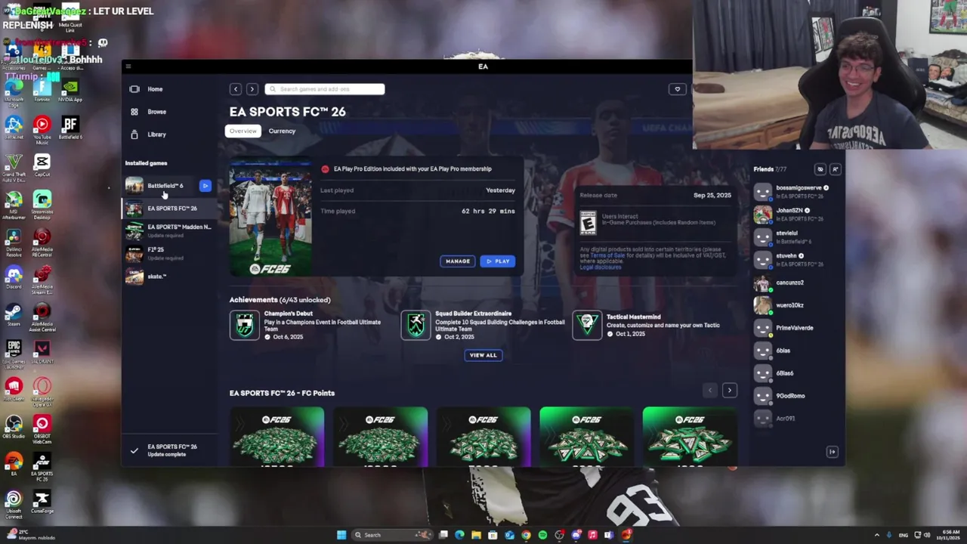Select friend stevielul

click(x=796, y=237)
